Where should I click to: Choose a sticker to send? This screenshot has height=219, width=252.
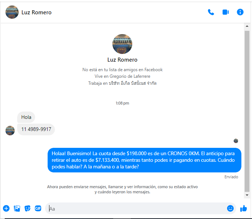tap(27, 208)
